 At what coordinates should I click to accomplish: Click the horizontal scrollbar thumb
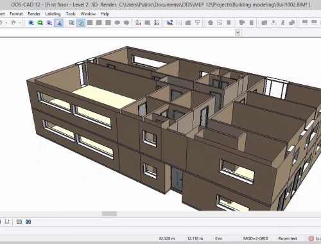tap(109, 214)
